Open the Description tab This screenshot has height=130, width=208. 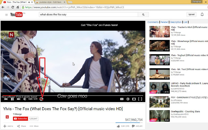click(x=175, y=22)
